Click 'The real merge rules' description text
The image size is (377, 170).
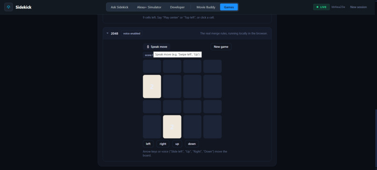234,33
